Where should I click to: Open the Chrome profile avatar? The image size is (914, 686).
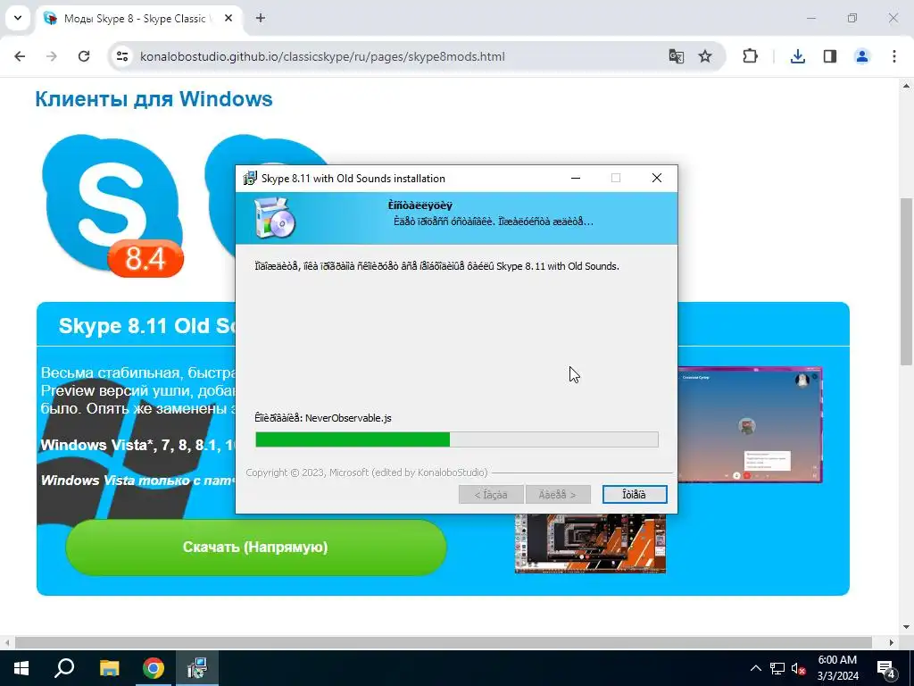[x=862, y=56]
